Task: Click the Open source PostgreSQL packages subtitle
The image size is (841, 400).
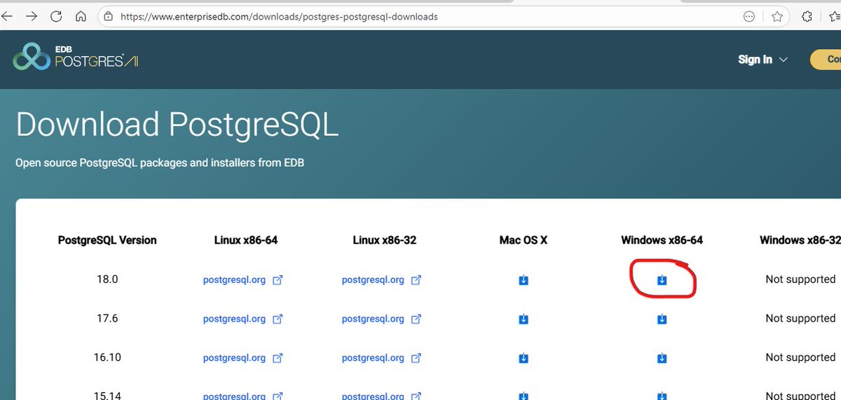Action: click(x=160, y=163)
